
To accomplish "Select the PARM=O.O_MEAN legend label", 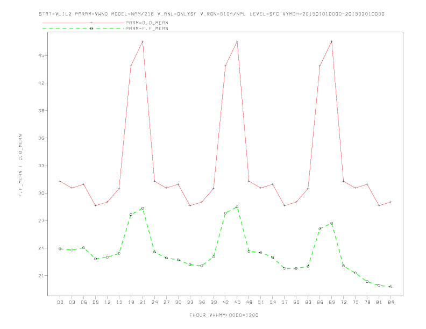I will [x=147, y=23].
